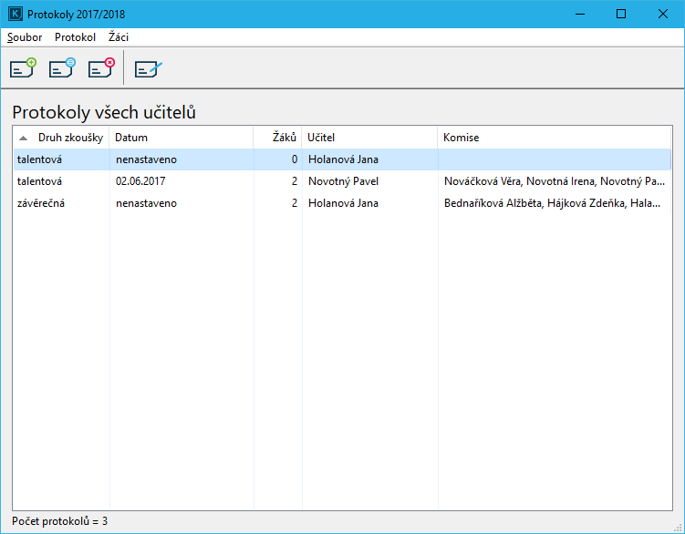685x534 pixels.
Task: Sort by the Žáků column header
Action: pos(285,138)
